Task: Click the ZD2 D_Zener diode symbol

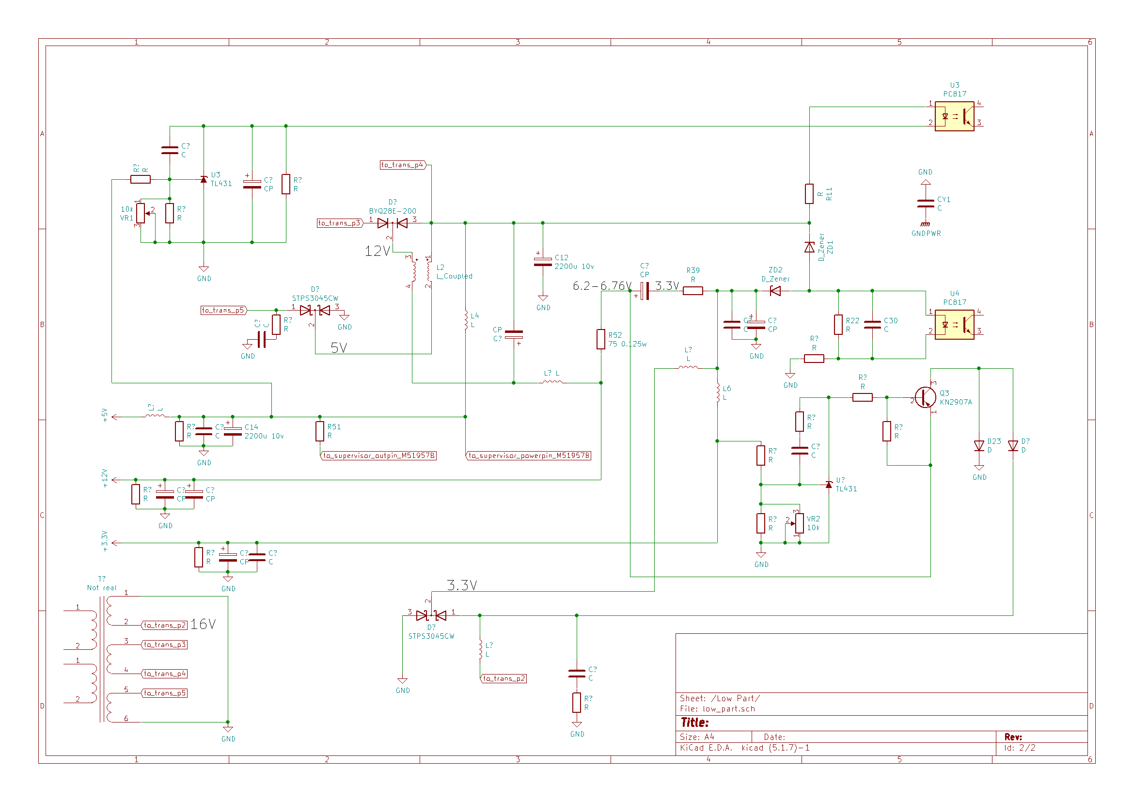Action: click(x=776, y=292)
